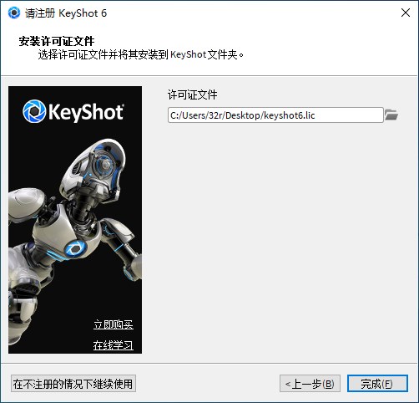
Task: Click the KeyShot icon in the title bar
Action: [14, 13]
